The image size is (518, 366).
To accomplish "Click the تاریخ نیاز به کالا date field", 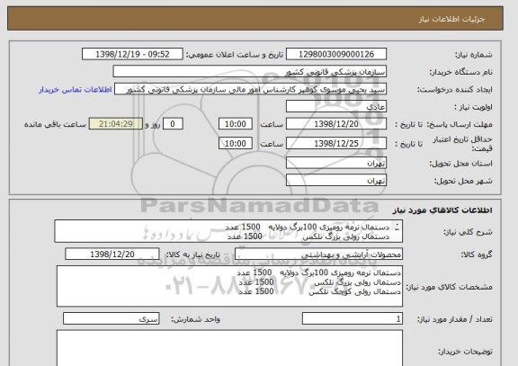I will click(x=112, y=254).
